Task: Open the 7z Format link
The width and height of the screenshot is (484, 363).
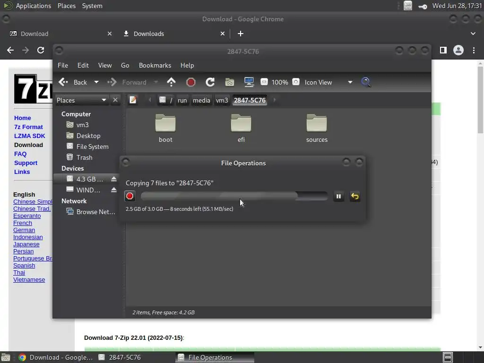Action: 28,127
